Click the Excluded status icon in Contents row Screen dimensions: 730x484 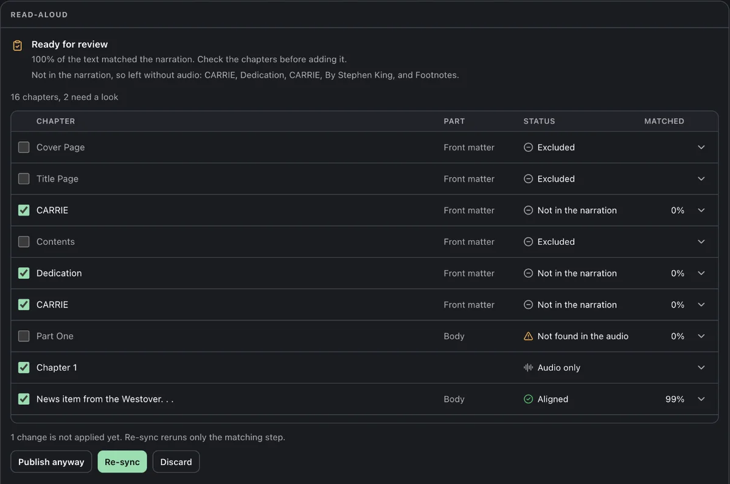(528, 241)
